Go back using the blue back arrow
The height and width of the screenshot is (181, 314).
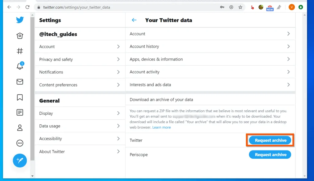coord(134,20)
